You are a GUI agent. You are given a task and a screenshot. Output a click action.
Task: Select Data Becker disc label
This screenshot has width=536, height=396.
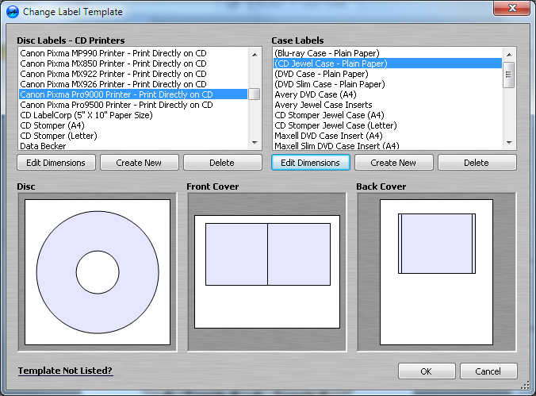pos(132,145)
